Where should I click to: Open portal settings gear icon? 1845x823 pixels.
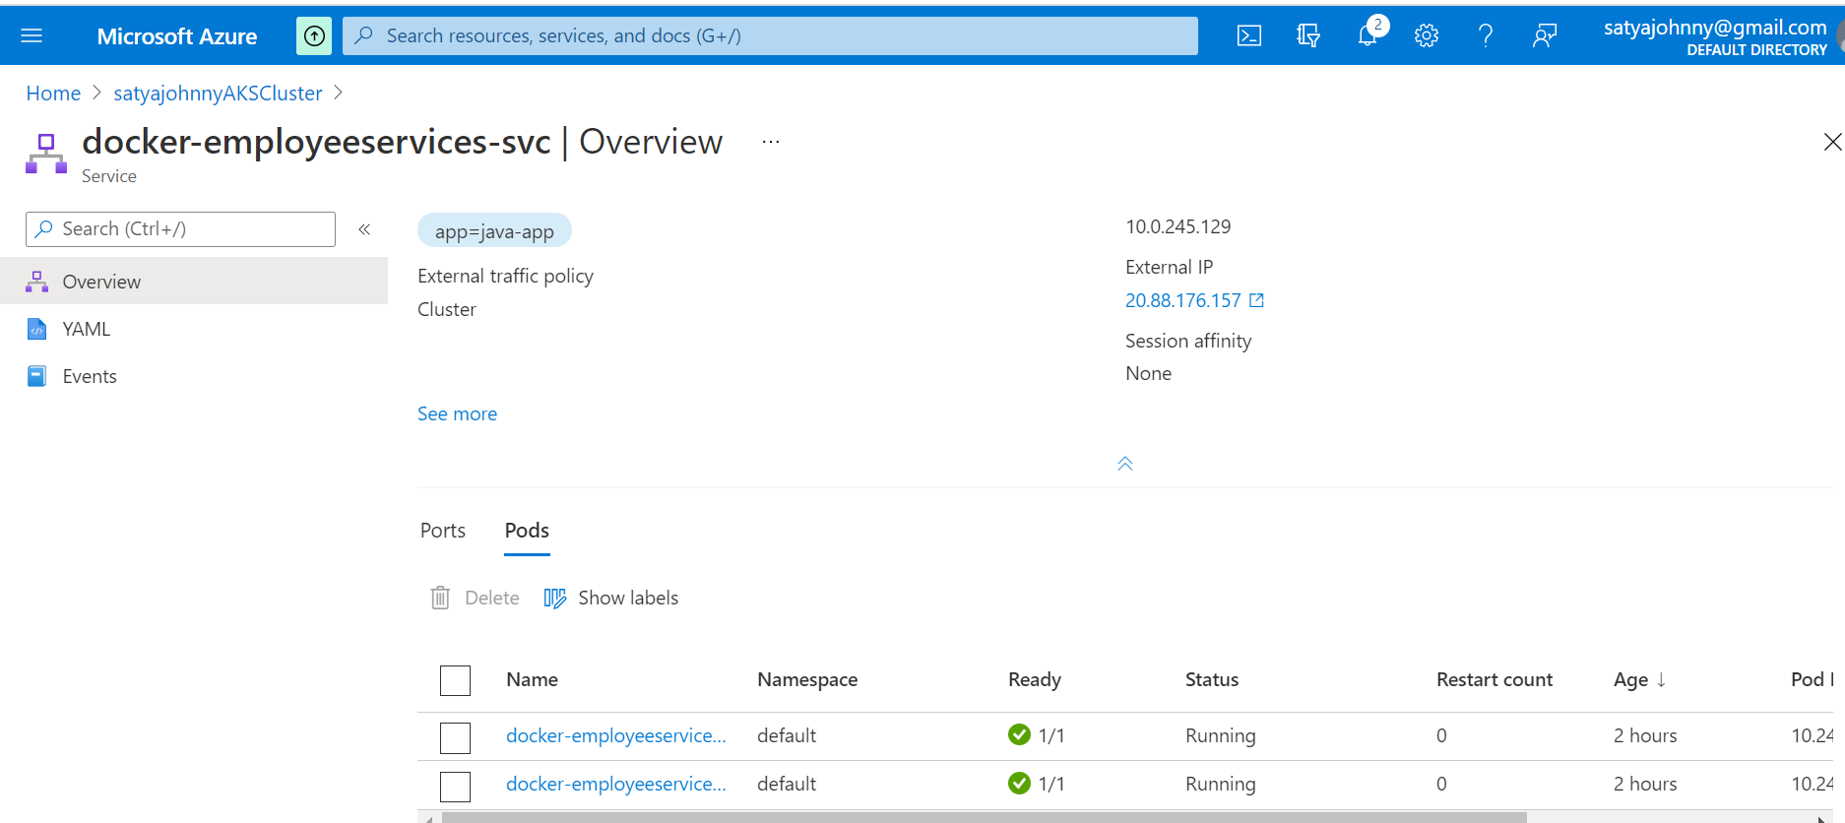click(x=1426, y=36)
